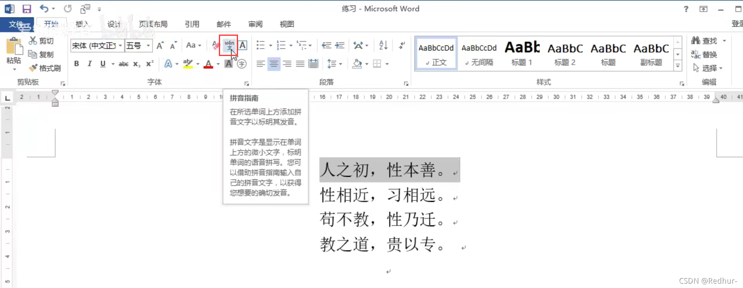Toggle Italic formatting
743x288 pixels.
coord(90,64)
